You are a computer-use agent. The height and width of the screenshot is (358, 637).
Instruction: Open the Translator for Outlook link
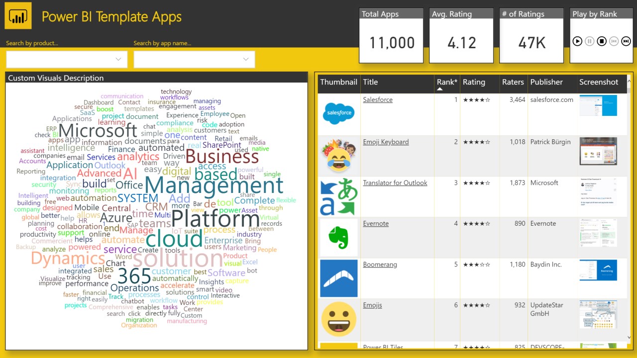[x=395, y=182]
